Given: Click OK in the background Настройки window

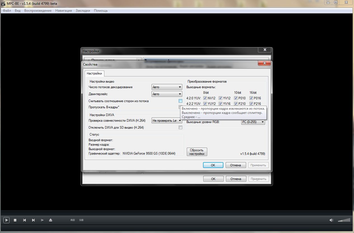Looking at the screenshot, I should [213, 179].
